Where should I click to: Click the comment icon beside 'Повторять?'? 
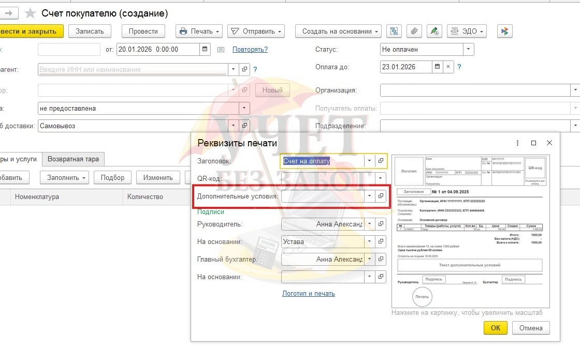221,50
